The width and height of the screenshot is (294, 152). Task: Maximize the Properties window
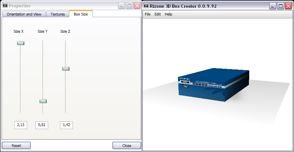pyautogui.click(x=130, y=6)
